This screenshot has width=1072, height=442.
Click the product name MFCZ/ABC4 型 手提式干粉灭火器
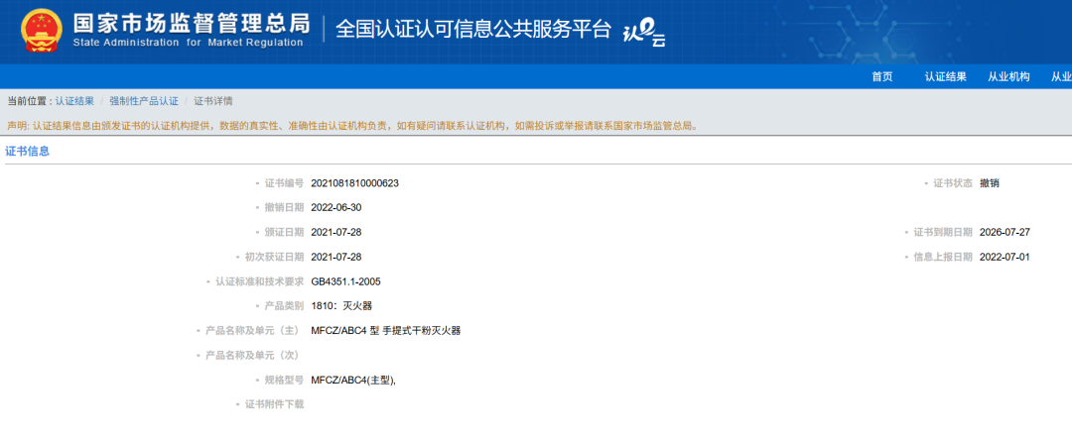click(x=385, y=331)
